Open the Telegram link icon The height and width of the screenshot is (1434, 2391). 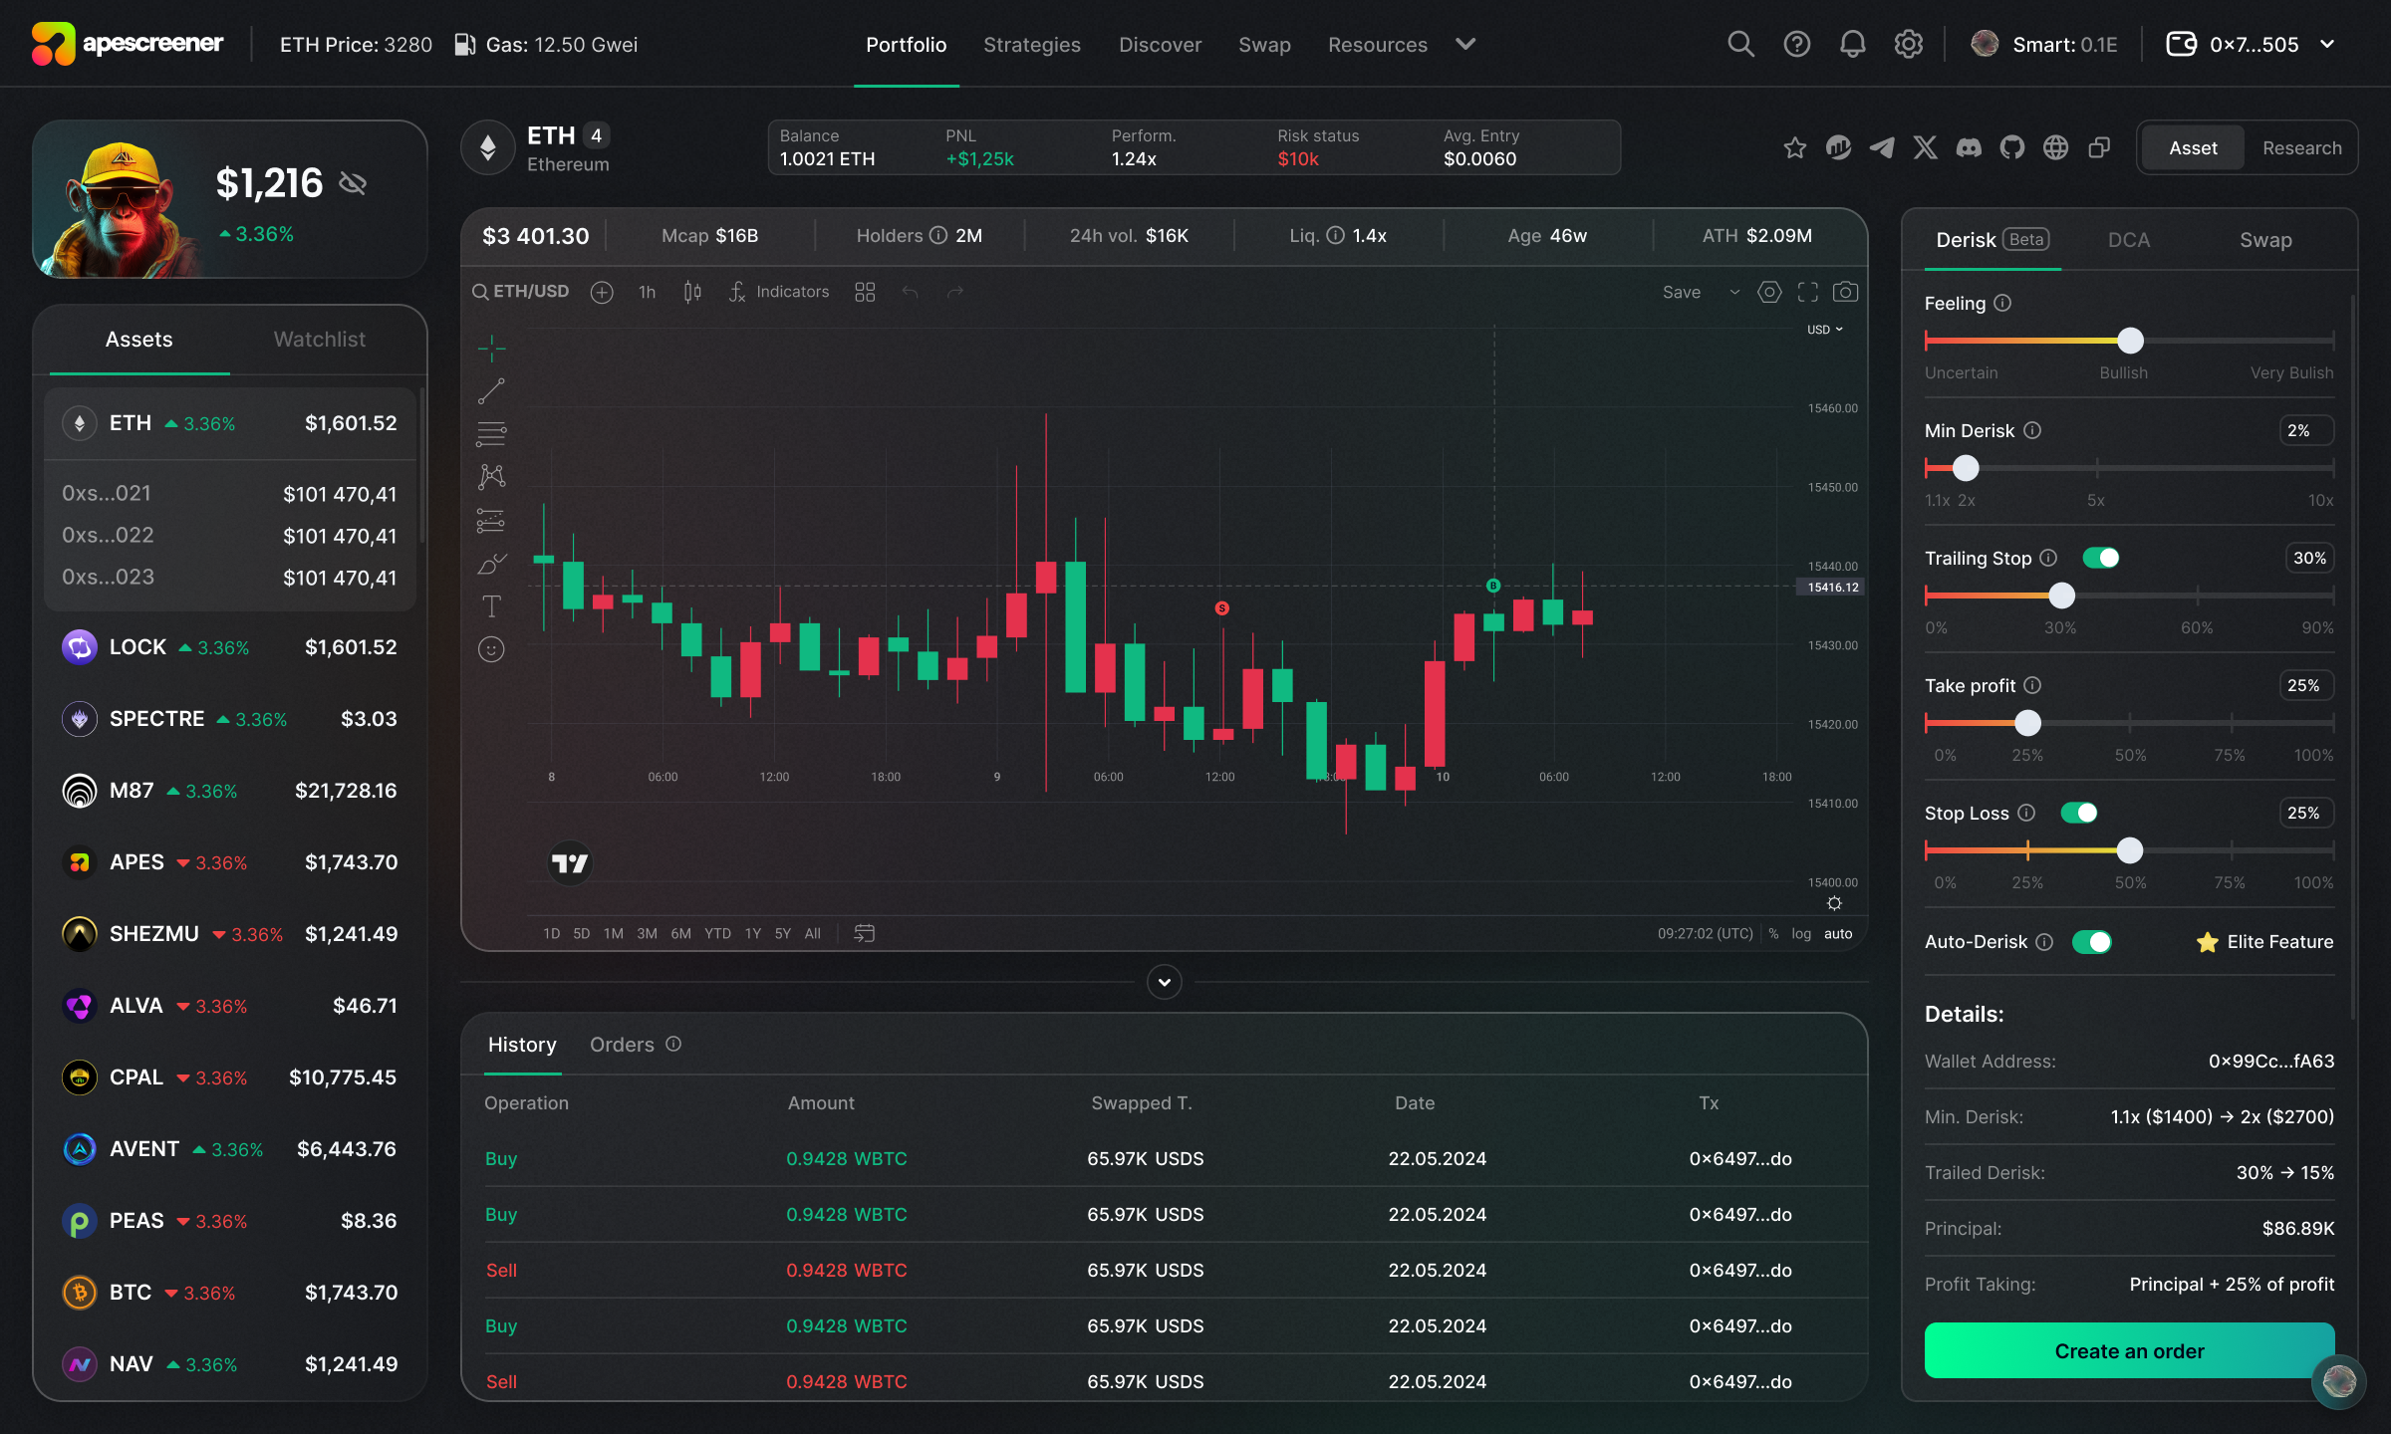point(1882,148)
